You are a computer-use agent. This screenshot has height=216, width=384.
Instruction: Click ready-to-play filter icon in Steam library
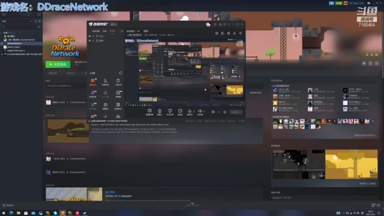pos(39,21)
